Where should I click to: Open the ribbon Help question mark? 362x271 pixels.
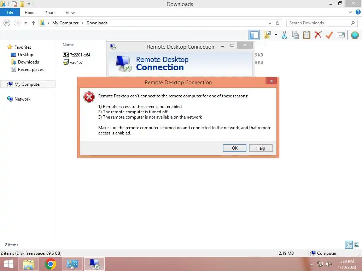pos(358,12)
